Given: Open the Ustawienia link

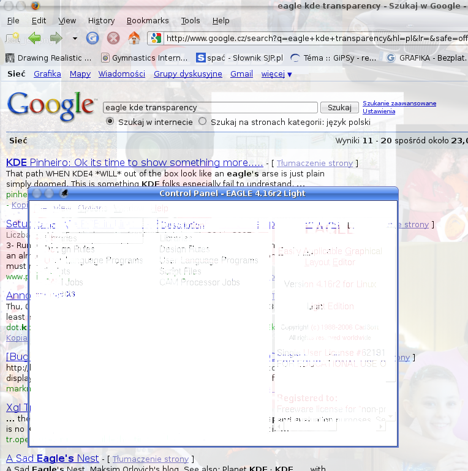Looking at the screenshot, I should (x=379, y=111).
